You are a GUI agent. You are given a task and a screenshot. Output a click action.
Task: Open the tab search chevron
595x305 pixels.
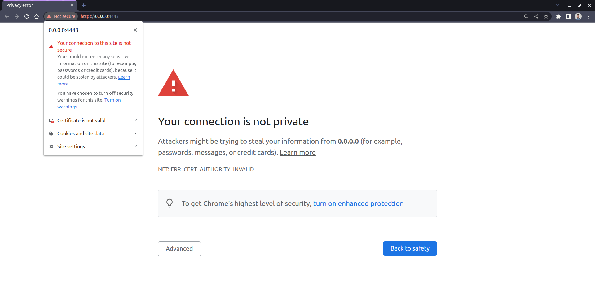(558, 5)
